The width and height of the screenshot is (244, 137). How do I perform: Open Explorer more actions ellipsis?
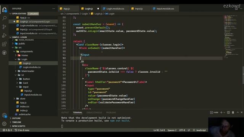point(53,8)
